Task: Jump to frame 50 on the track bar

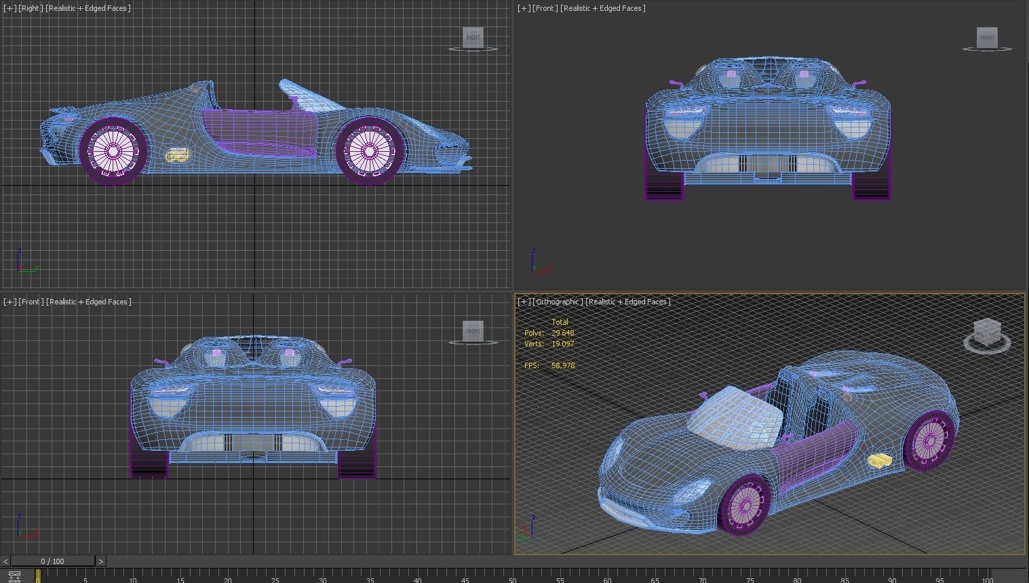Action: click(512, 580)
